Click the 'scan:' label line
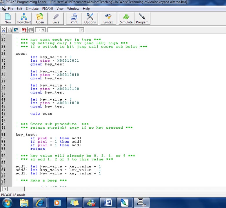This screenshot has width=226, height=208. coord(21,54)
